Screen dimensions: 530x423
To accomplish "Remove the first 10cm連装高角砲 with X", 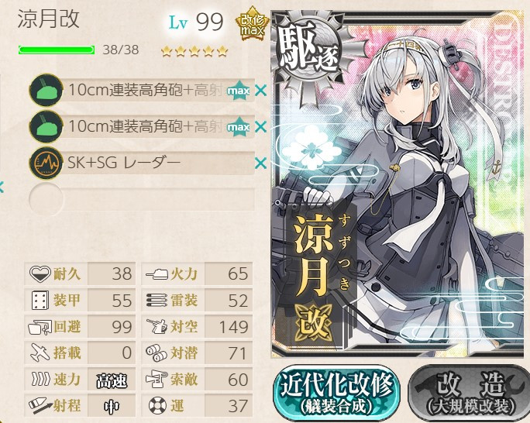I will tap(260, 91).
